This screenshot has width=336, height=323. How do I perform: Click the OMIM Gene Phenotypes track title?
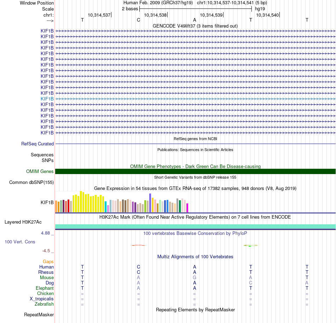(x=195, y=166)
